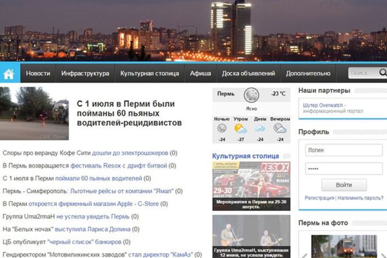Open the Инфраструктура menu

pos(85,74)
